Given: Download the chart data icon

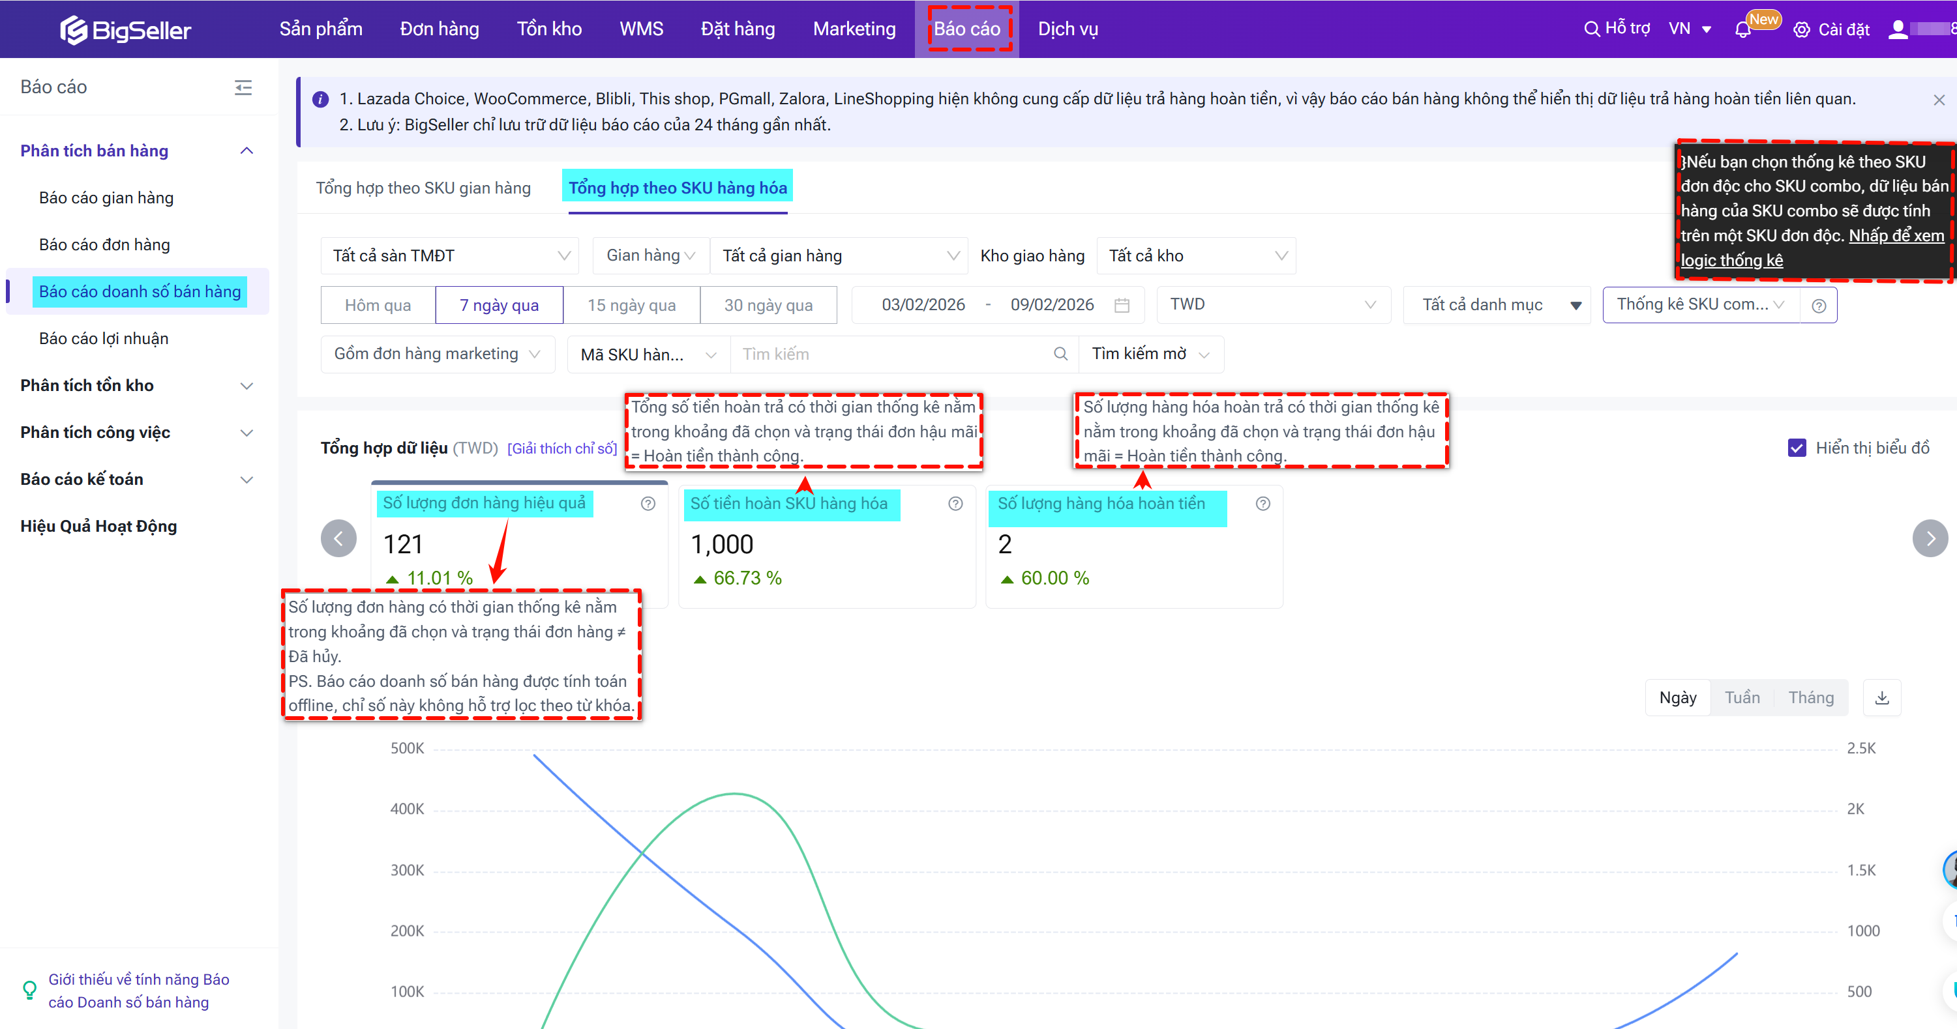Looking at the screenshot, I should tap(1881, 697).
